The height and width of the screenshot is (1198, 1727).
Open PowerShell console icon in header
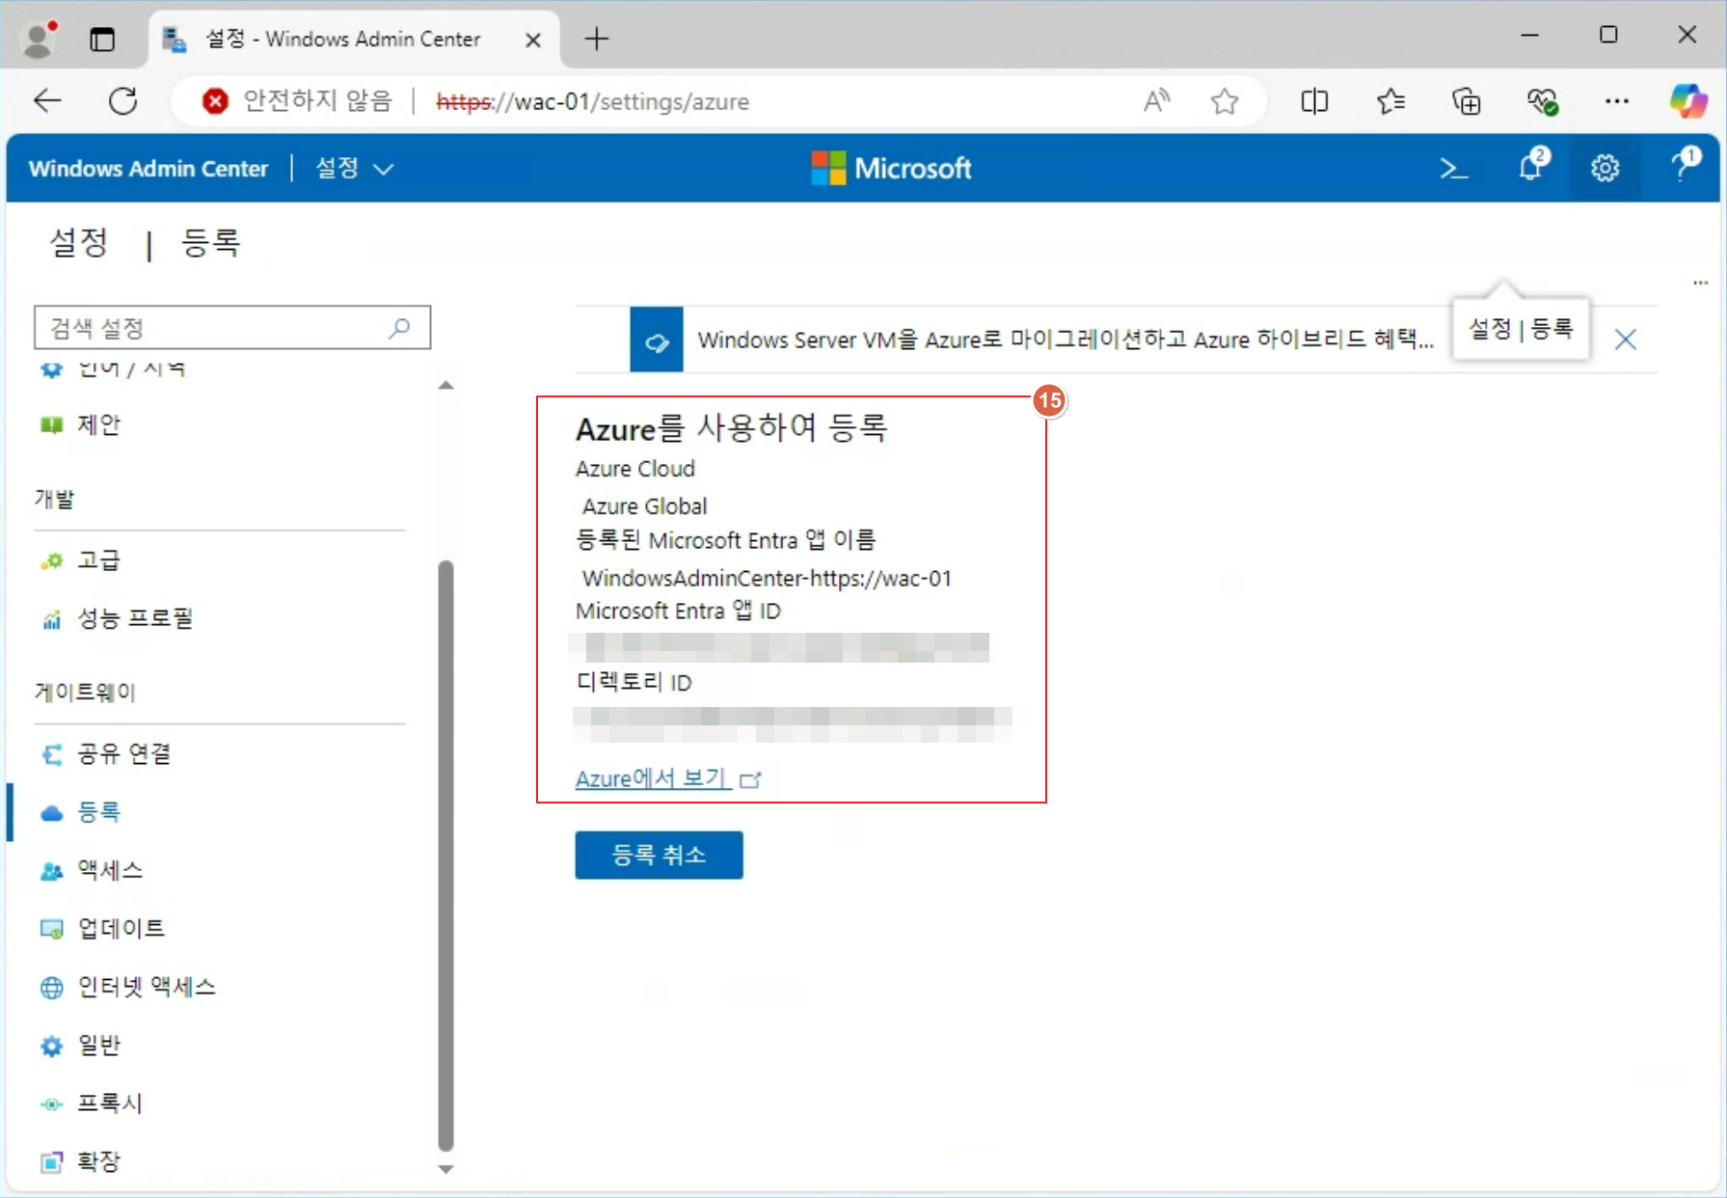[x=1453, y=169]
